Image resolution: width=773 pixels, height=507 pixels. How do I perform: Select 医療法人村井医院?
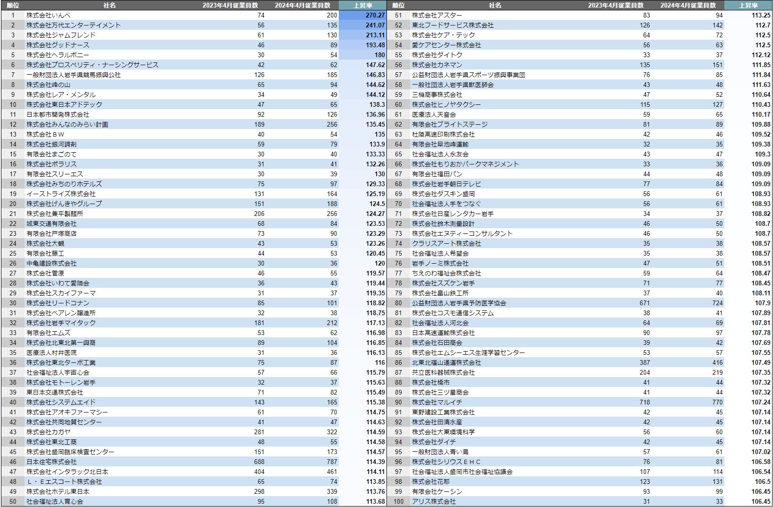tap(52, 352)
